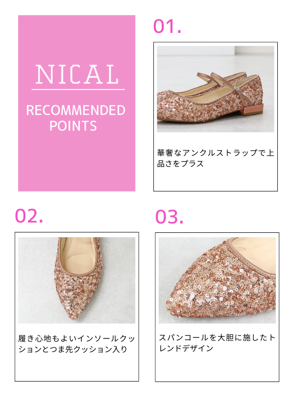Viewport: 294px width, 393px height.
Task: Click the 02. point number
Action: pos(29,216)
